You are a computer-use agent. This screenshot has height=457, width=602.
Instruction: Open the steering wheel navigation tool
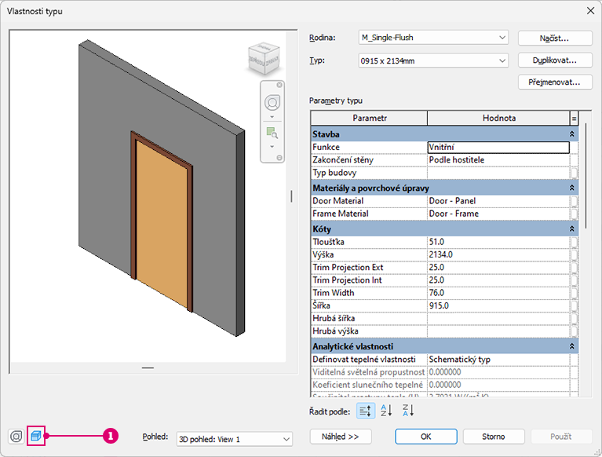coord(272,103)
